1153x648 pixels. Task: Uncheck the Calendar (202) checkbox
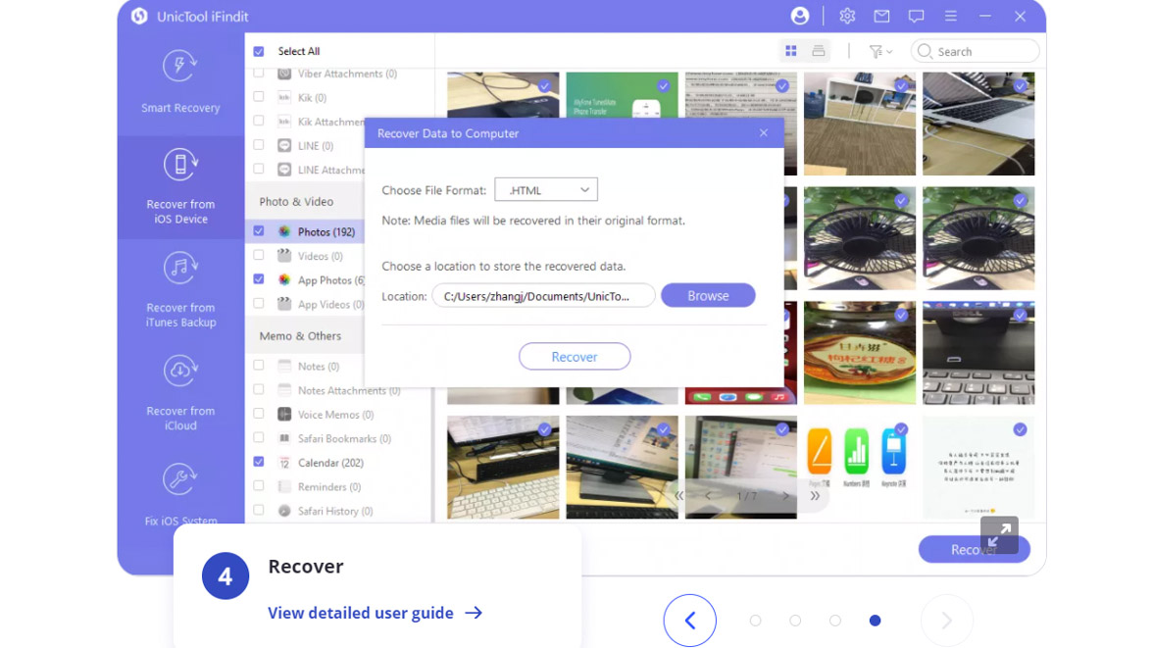click(259, 462)
